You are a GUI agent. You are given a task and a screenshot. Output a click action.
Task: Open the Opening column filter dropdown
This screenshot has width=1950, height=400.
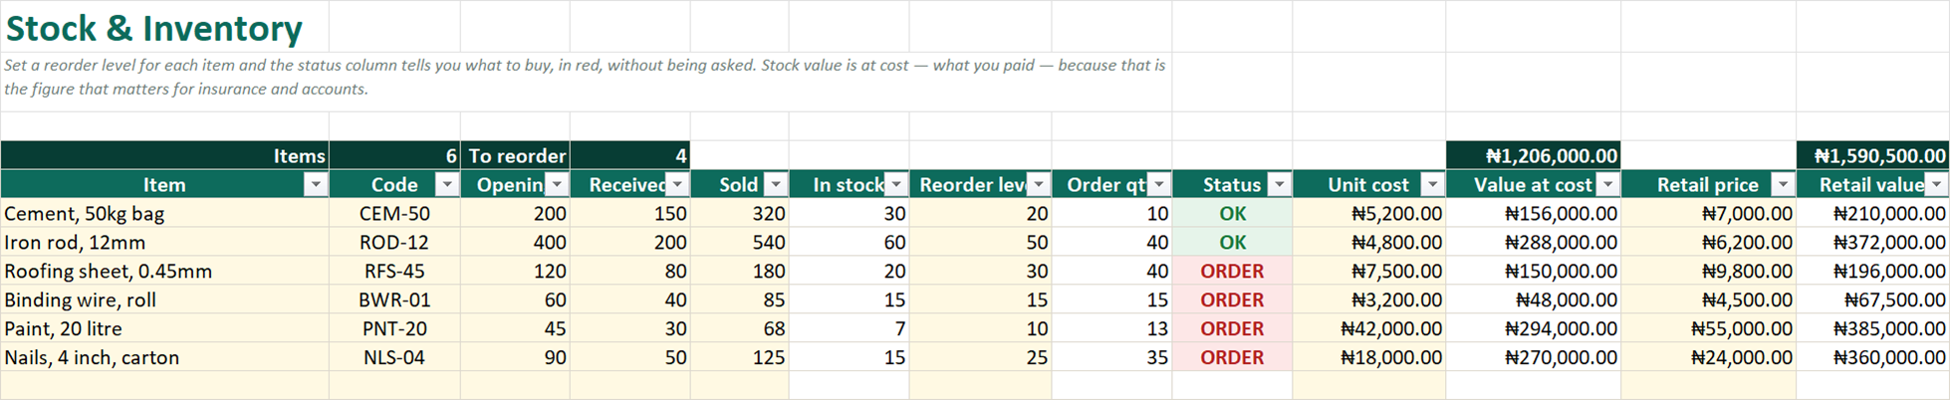click(x=557, y=184)
